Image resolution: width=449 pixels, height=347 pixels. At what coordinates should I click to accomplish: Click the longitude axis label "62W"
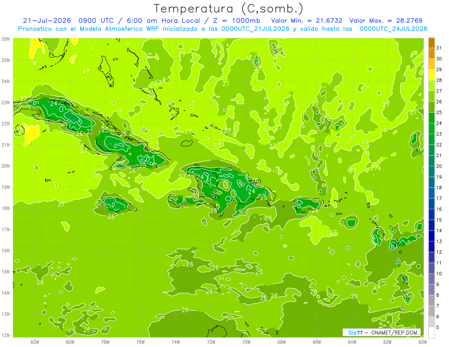(387, 342)
